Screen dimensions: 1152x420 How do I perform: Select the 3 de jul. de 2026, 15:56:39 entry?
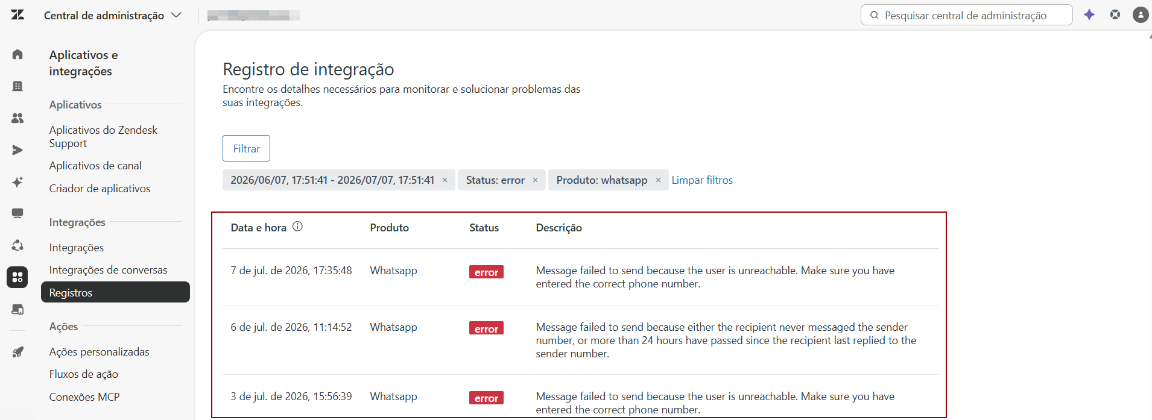click(x=291, y=396)
